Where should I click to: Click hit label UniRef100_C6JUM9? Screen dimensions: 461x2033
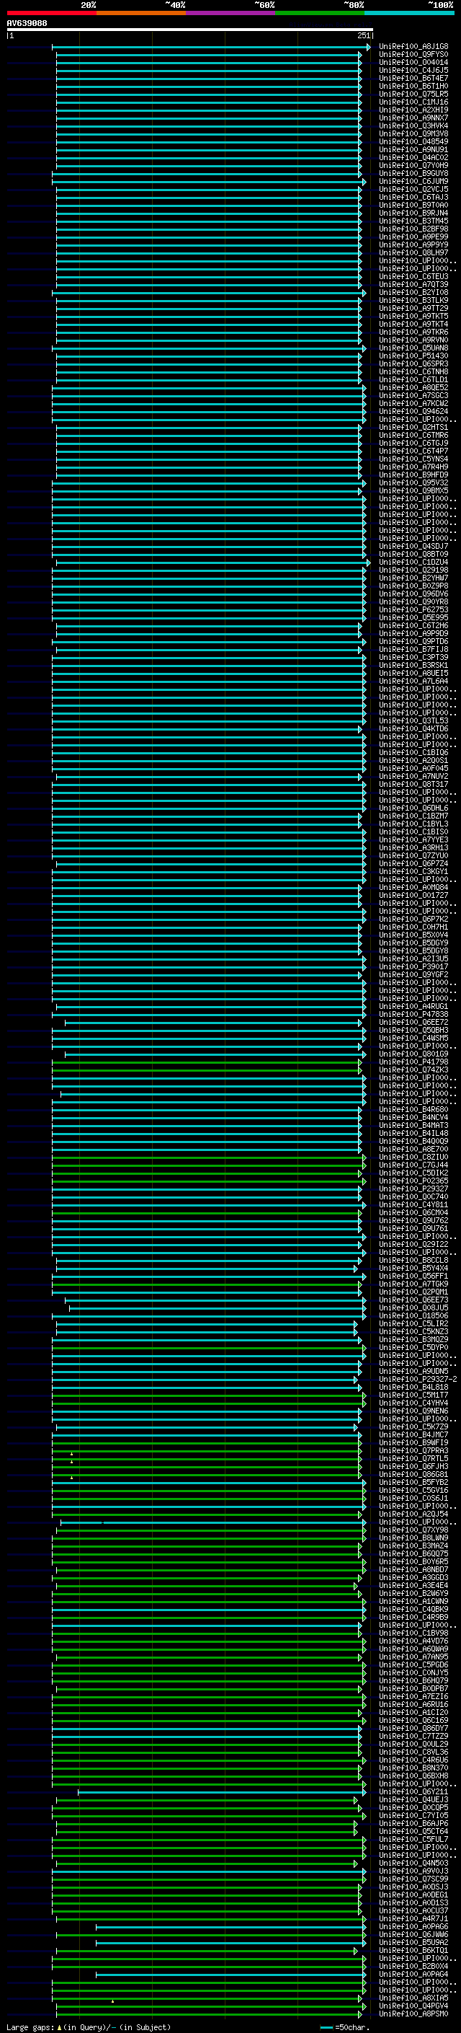(x=413, y=182)
